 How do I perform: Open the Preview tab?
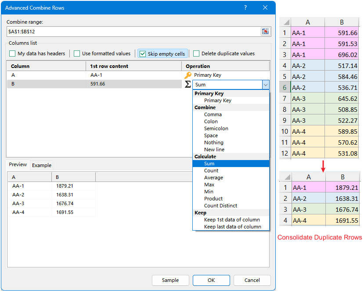click(x=18, y=164)
